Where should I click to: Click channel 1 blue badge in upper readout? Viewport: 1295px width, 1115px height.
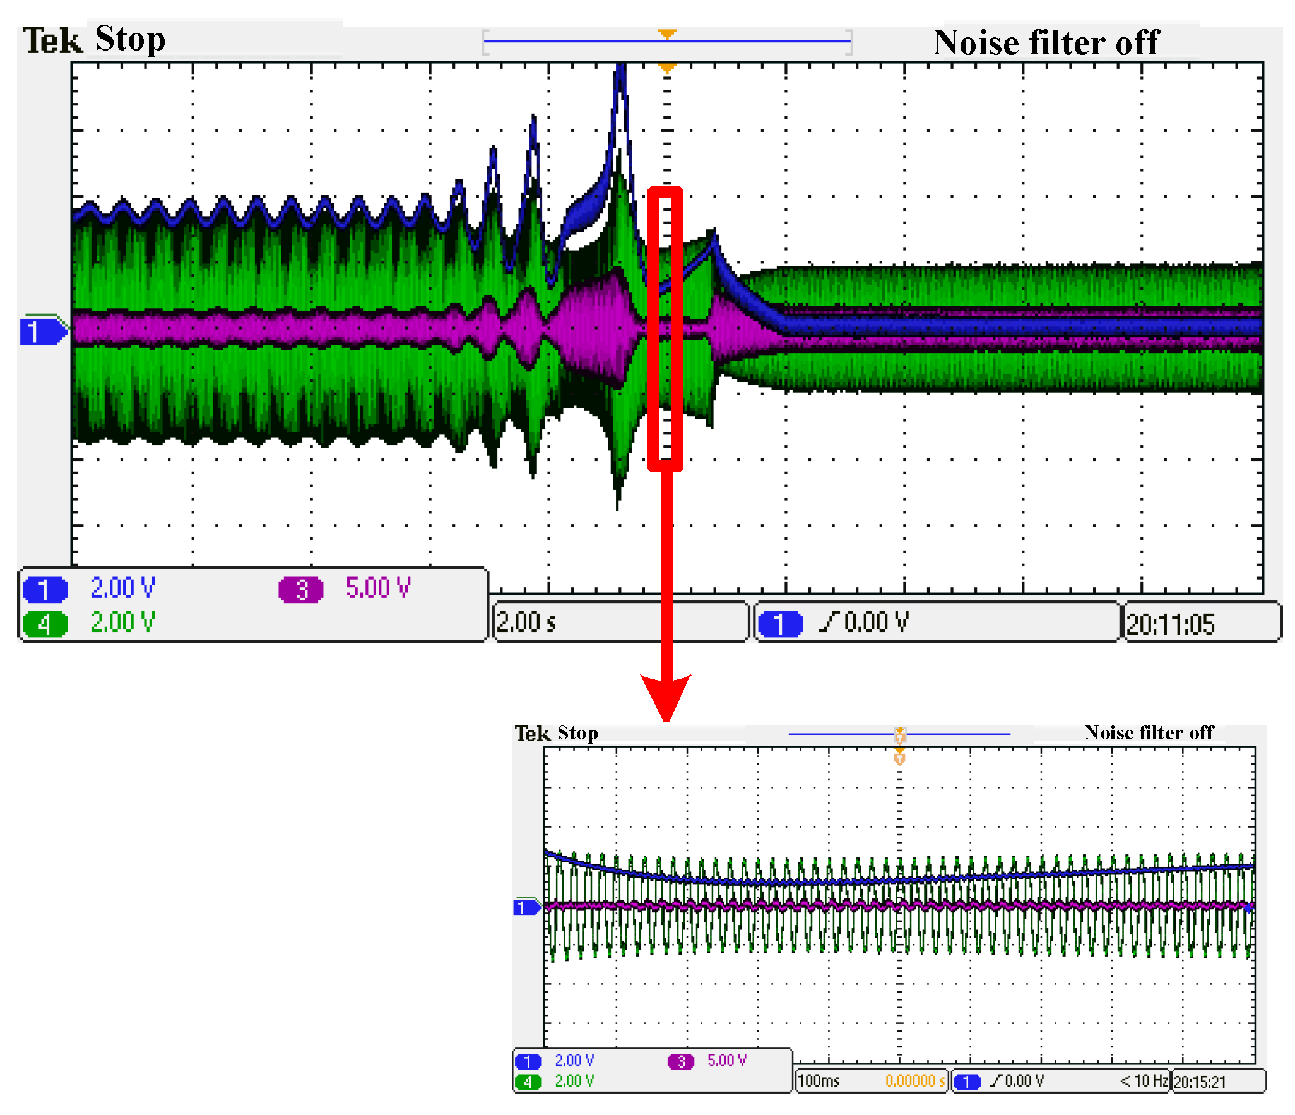tap(45, 590)
